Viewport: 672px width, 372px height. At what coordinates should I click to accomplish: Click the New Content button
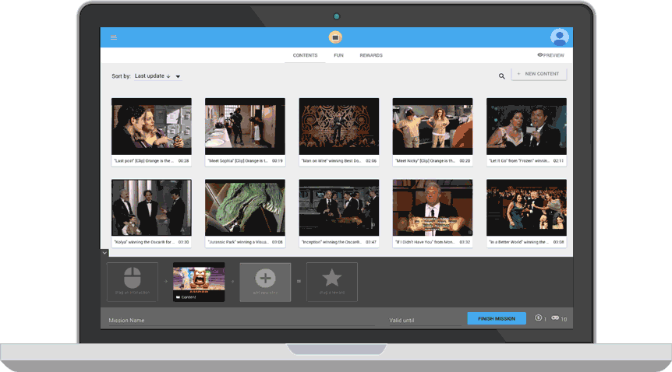point(539,74)
